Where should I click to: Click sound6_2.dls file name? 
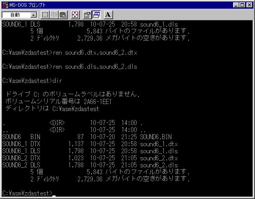159,165
